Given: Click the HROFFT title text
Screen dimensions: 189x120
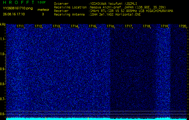Looking at the screenshot, I should (x=19, y=2).
